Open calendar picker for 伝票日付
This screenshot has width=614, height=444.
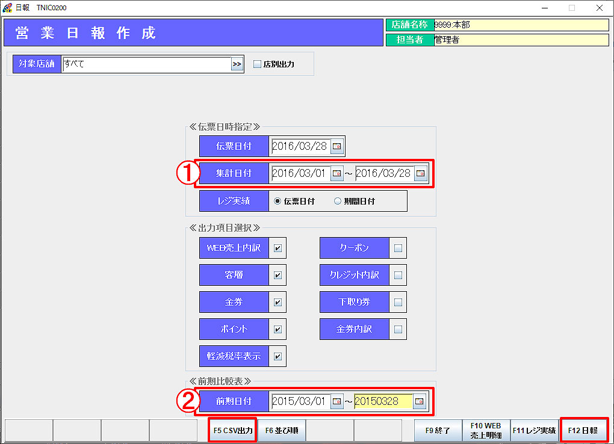point(336,146)
